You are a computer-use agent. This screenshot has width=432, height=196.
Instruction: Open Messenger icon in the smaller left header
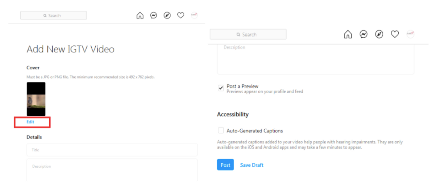click(153, 15)
